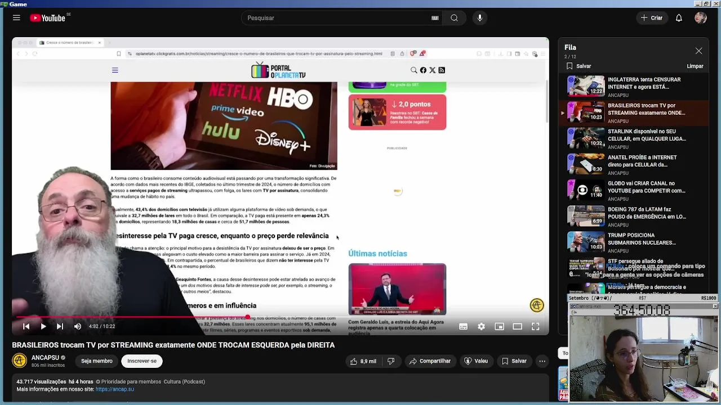721x405 pixels.
Task: Dislike the video
Action: pyautogui.click(x=391, y=361)
